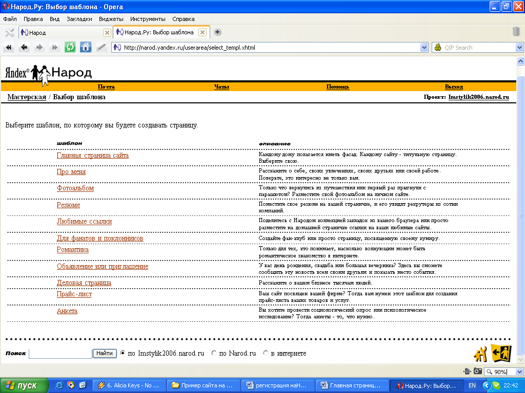Click the camera icon in status bar
525x393 pixels.
(x=478, y=372)
